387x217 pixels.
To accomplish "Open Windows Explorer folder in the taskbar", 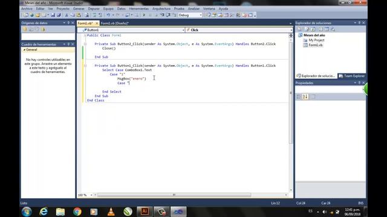I will pos(60,212).
